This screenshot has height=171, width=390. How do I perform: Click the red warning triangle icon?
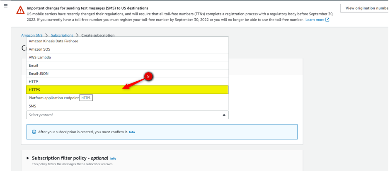(x=20, y=11)
